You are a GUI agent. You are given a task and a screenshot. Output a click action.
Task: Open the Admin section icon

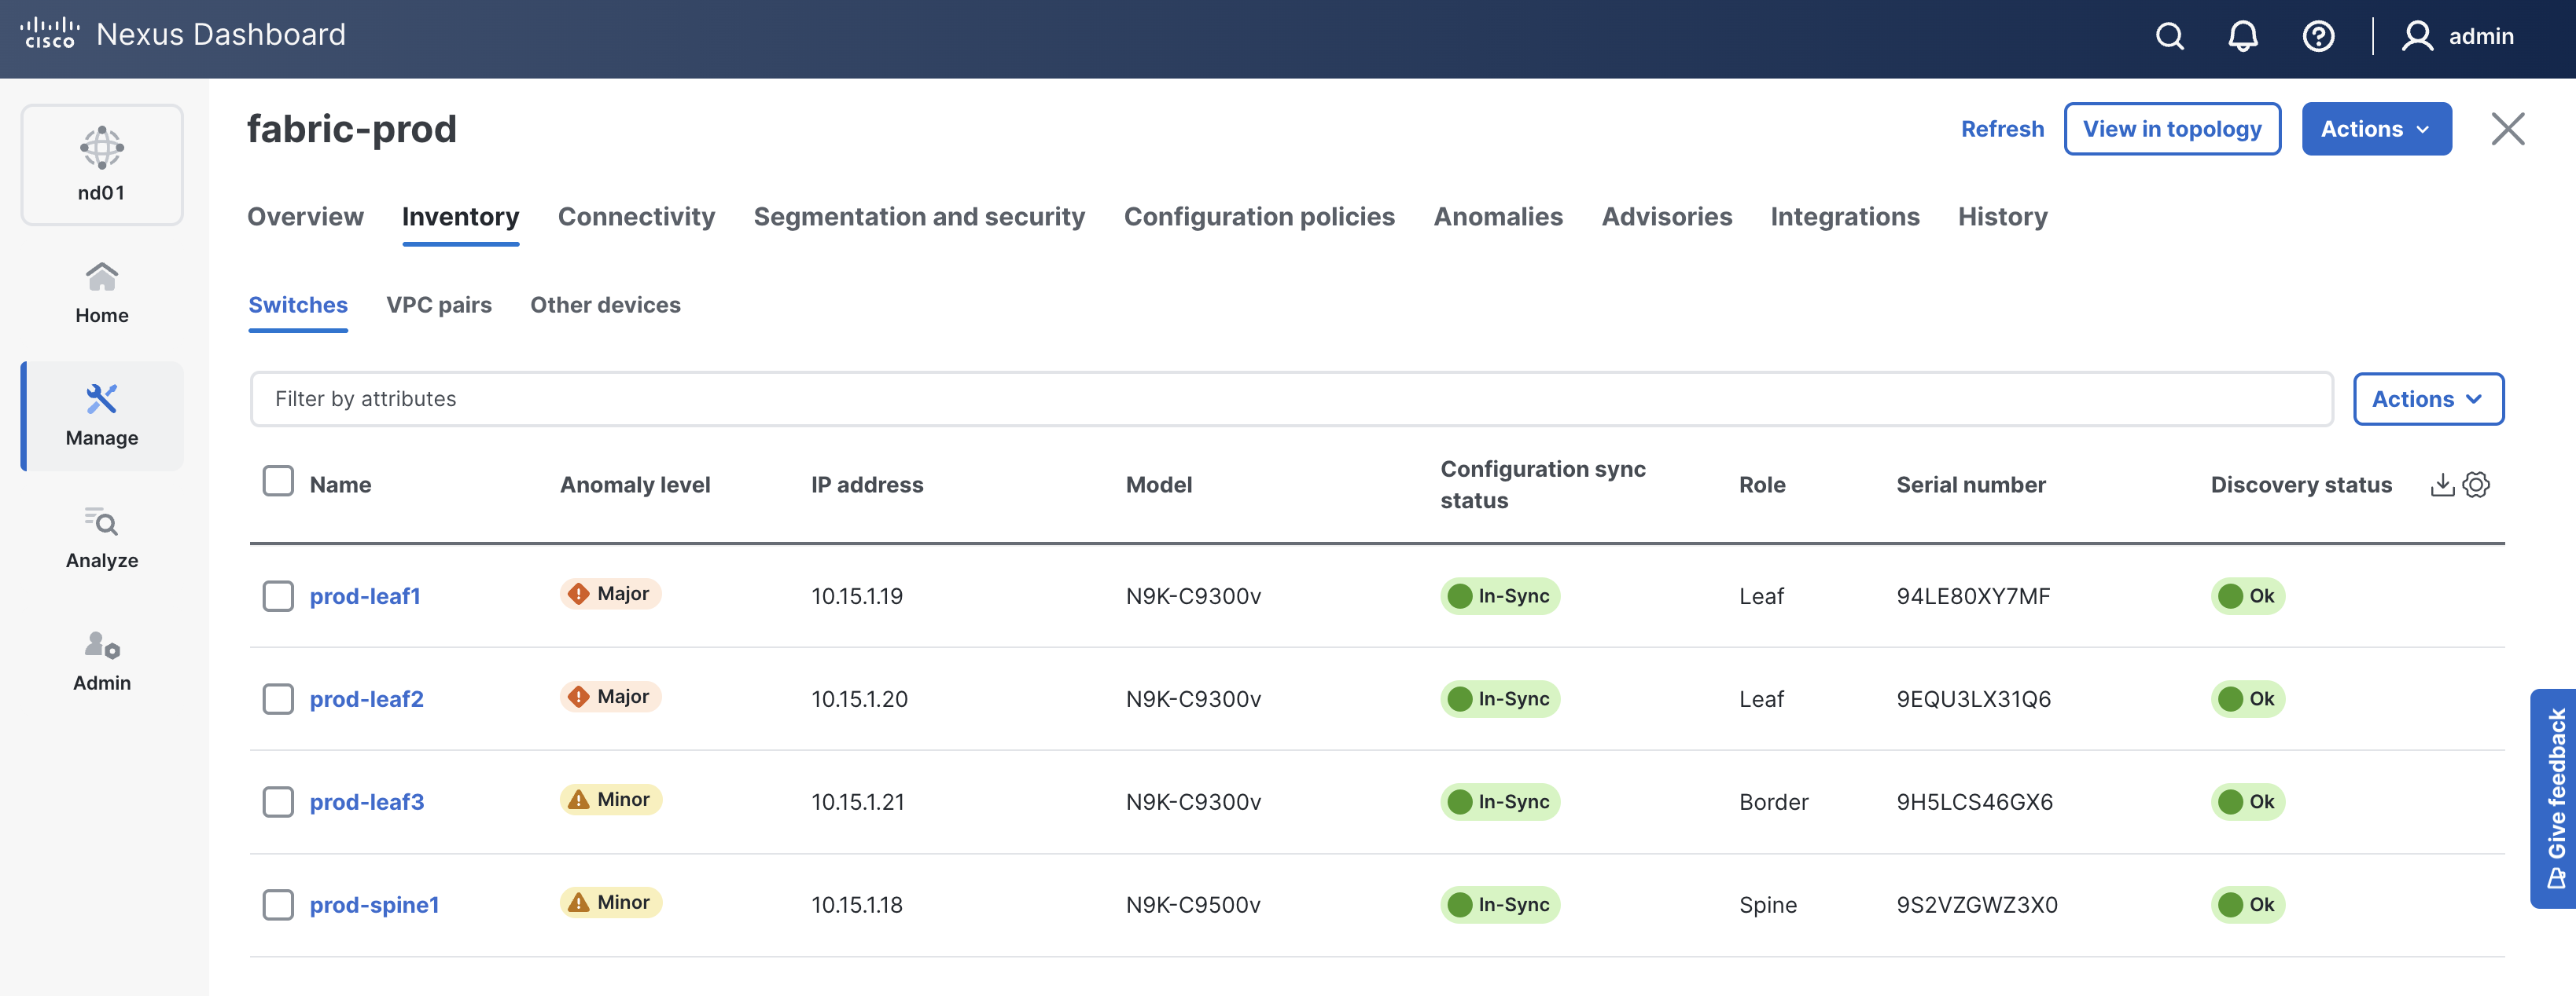click(x=102, y=661)
